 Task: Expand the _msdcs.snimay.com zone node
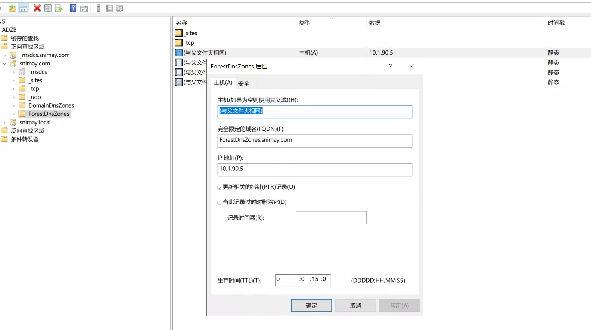coord(5,55)
